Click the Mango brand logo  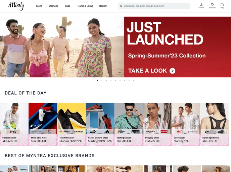150,131
